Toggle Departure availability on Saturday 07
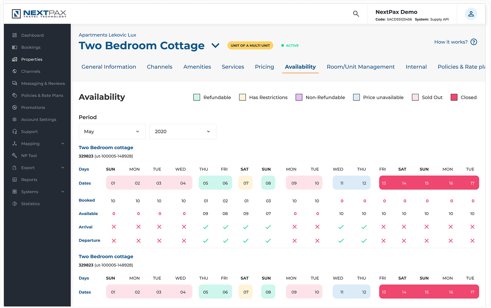Image resolution: width=491 pixels, height=308 pixels. click(245, 240)
